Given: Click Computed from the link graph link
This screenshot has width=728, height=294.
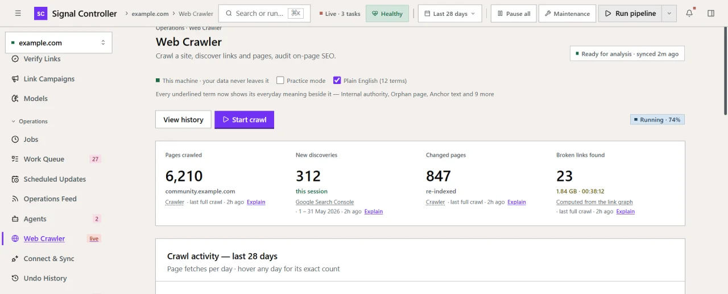Looking at the screenshot, I should pyautogui.click(x=594, y=202).
